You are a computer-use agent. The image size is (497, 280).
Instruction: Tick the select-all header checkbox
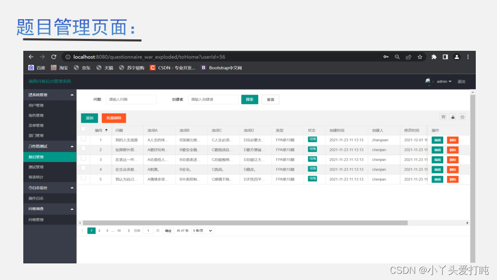(x=83, y=129)
